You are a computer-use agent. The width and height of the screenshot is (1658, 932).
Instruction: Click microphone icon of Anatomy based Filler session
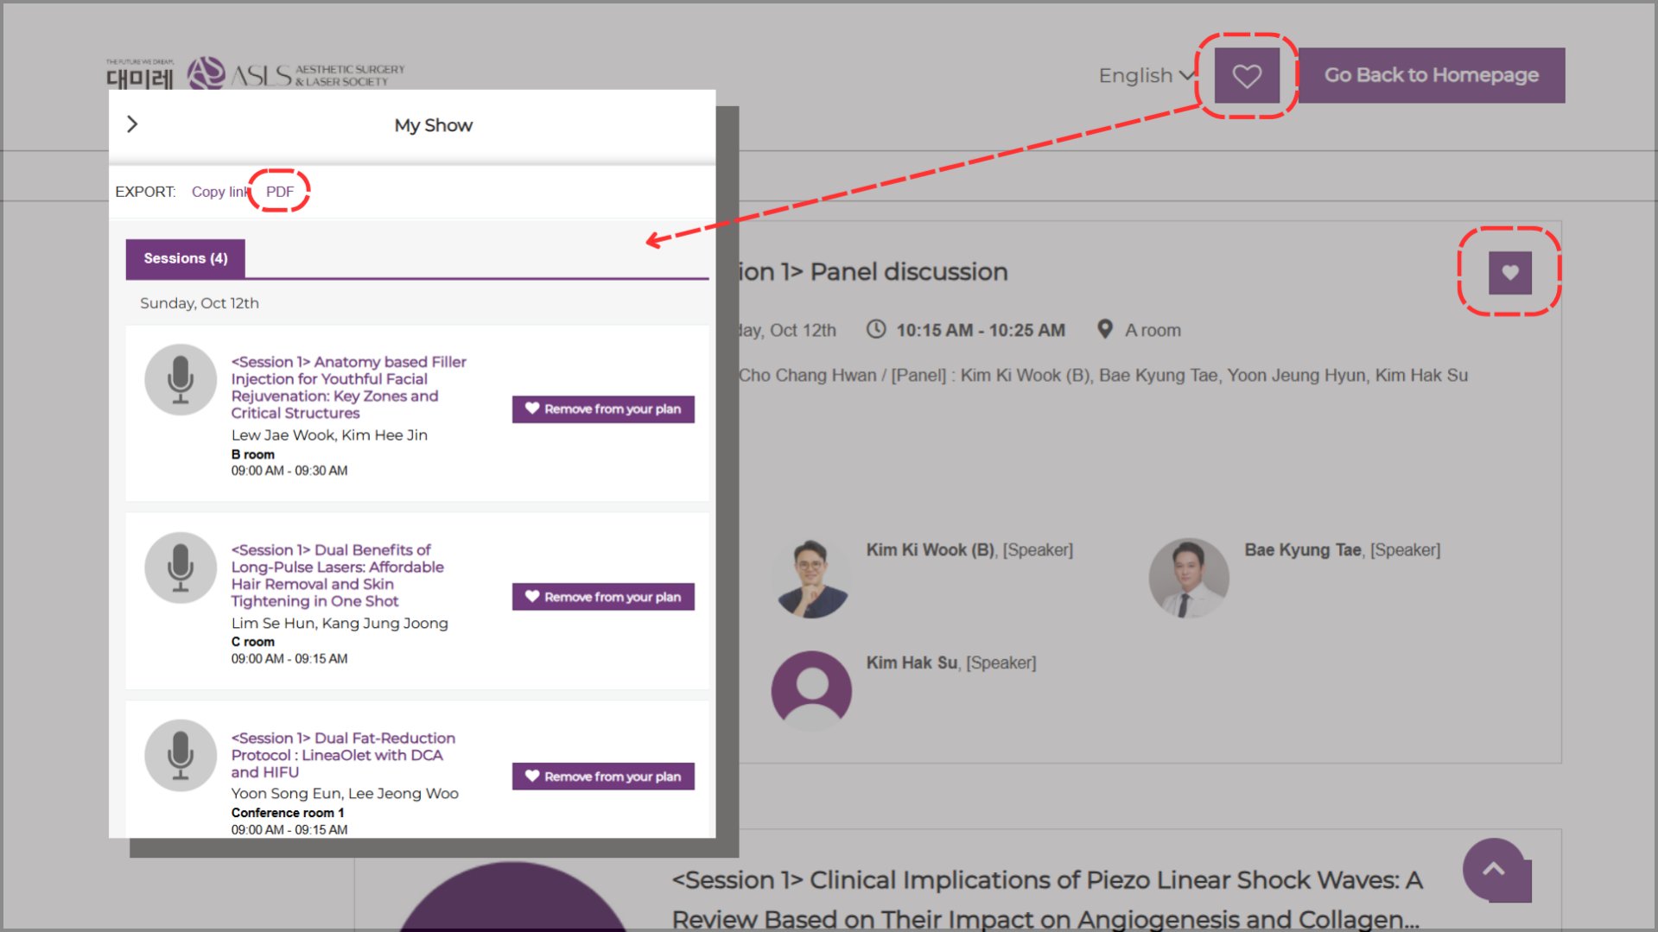coord(181,380)
